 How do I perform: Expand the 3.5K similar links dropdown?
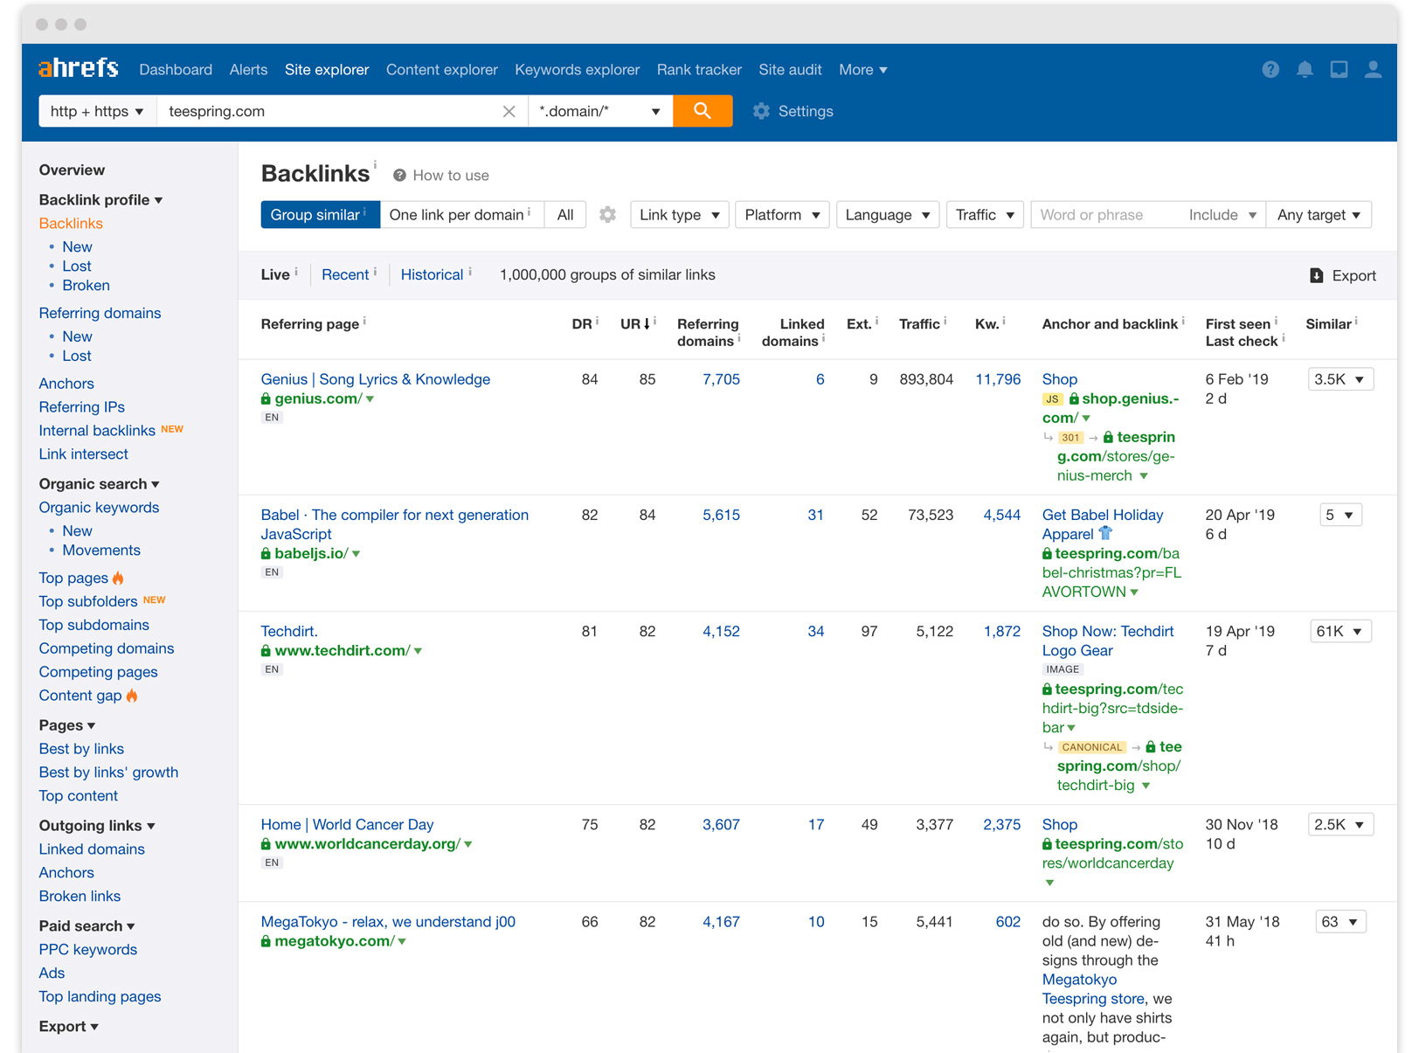pos(1340,379)
